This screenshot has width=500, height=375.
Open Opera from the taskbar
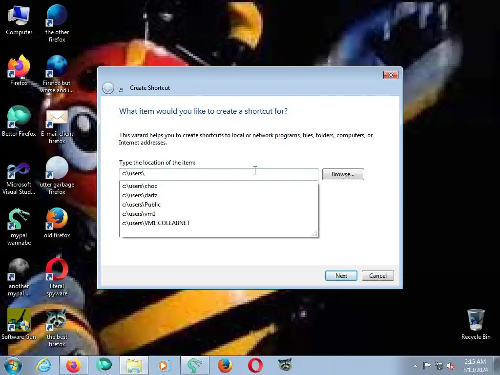tap(255, 365)
